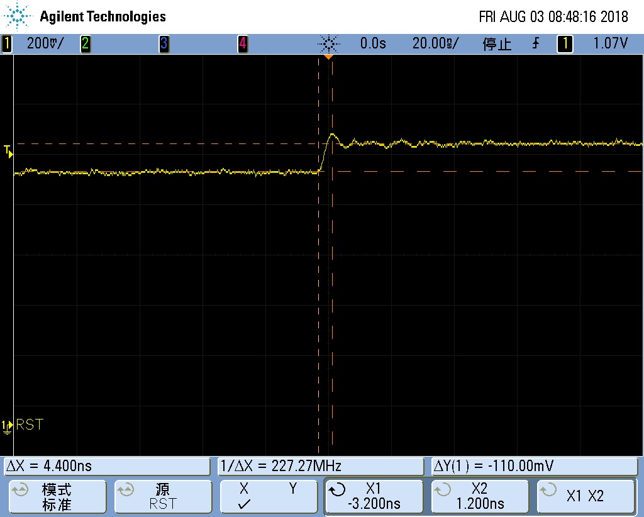Click the knob icon on source softkey
The height and width of the screenshot is (517, 644).
(126, 489)
